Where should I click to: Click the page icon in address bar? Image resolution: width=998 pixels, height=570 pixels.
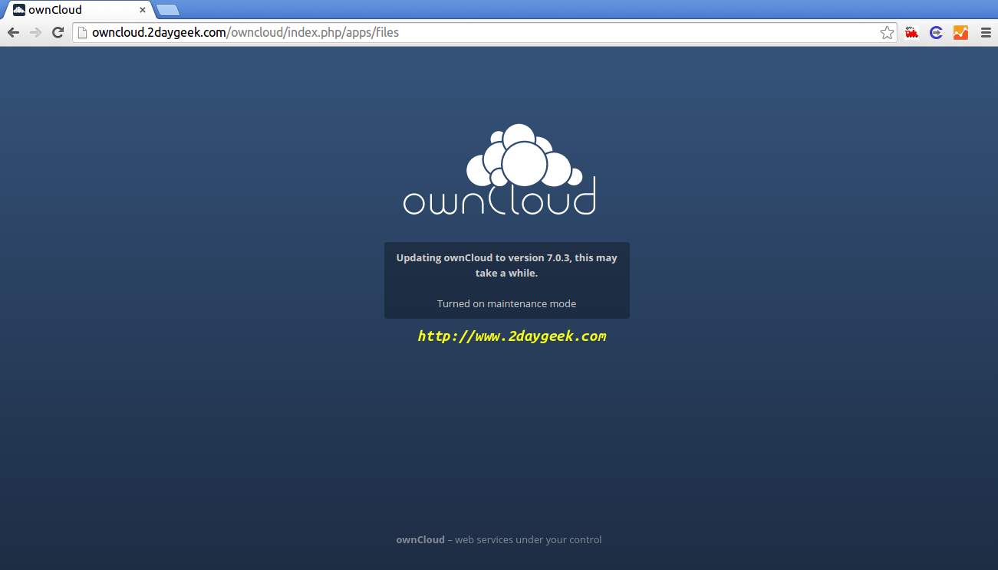81,32
